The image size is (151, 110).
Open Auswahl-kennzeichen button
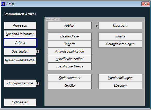[x=20, y=60]
